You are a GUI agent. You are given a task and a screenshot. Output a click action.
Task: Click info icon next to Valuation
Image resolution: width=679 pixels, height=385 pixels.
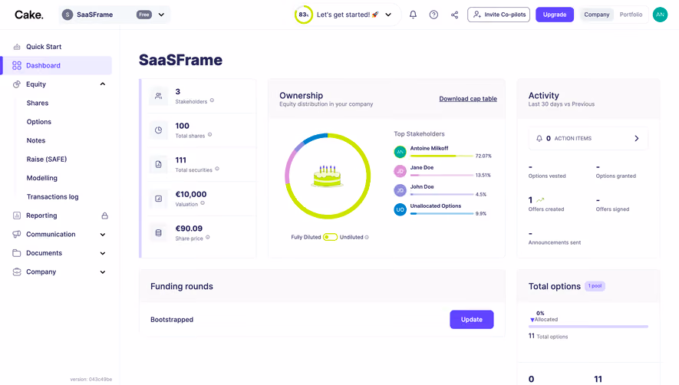click(x=203, y=203)
